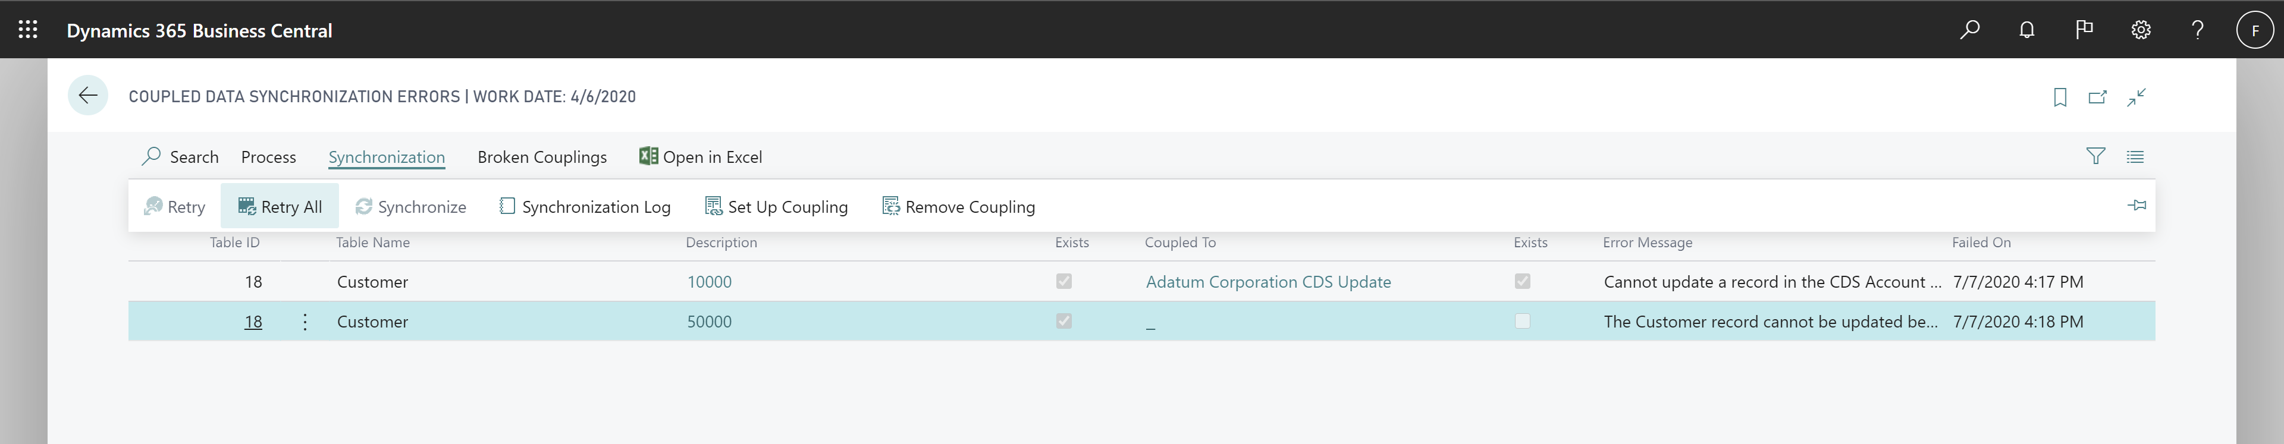The image size is (2284, 444).
Task: Send feedback using the flag icon
Action: 2084,29
